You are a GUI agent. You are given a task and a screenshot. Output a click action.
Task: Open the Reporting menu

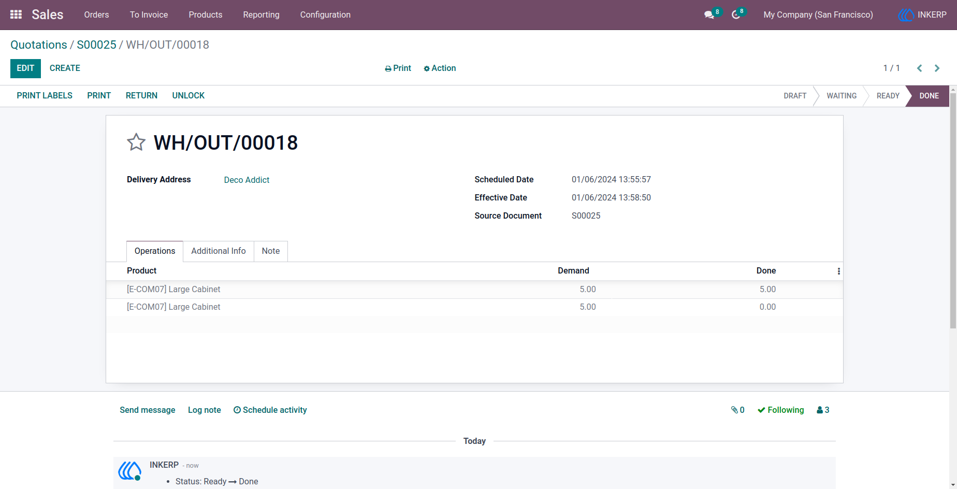[262, 15]
